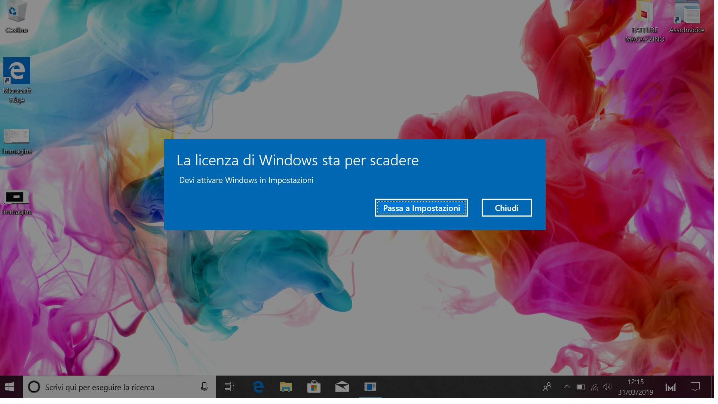Viewport: 718px width, 404px height.
Task: Focus the taskbar search field
Action: [119, 387]
